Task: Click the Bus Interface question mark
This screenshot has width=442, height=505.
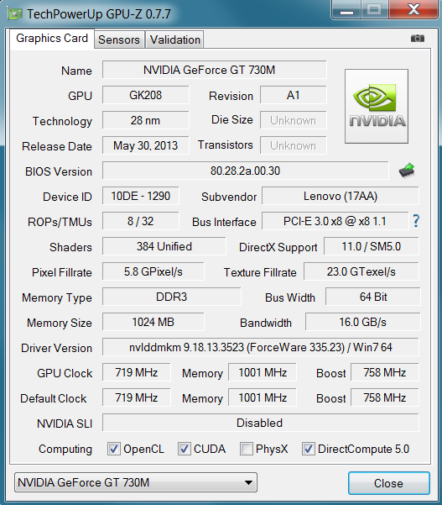Action: (x=416, y=221)
